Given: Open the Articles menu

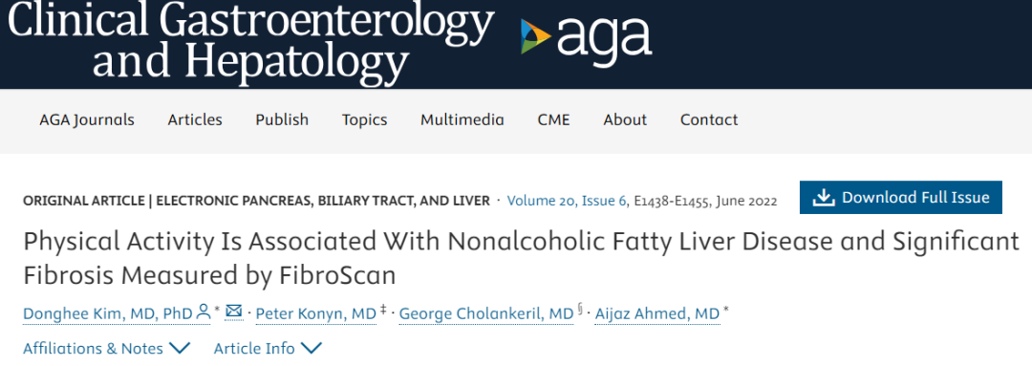Looking at the screenshot, I should [195, 119].
